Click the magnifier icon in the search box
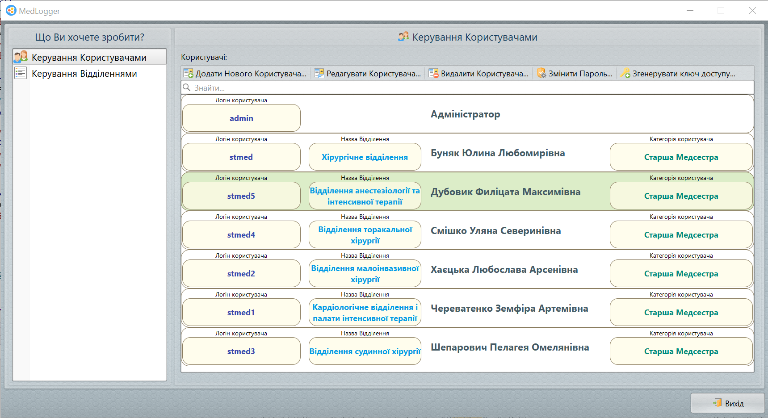 [187, 88]
